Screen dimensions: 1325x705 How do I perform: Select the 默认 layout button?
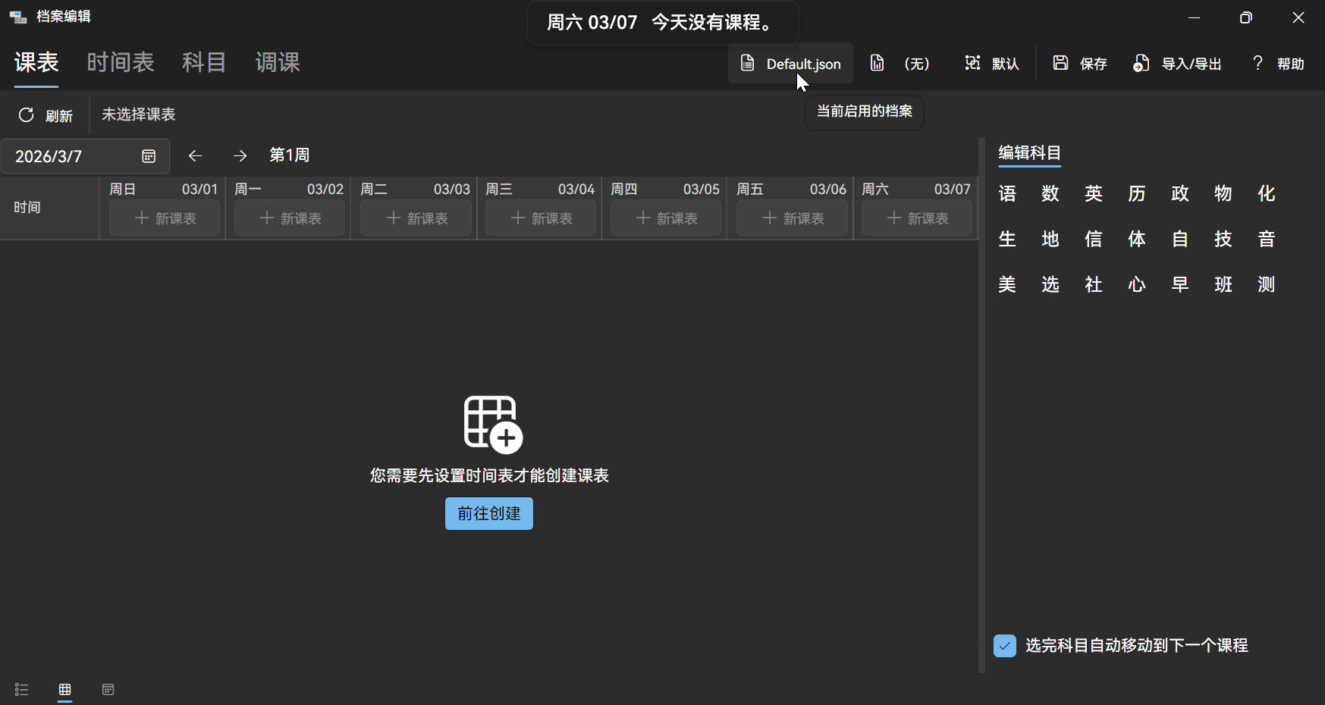tap(992, 64)
